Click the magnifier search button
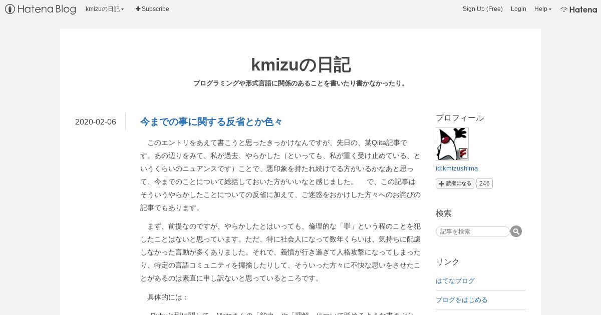This screenshot has width=601, height=315. point(516,231)
